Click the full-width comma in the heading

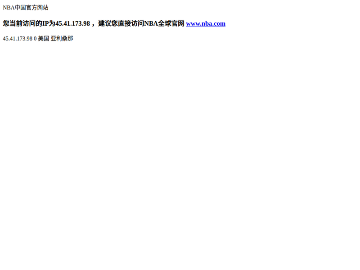click(93, 24)
